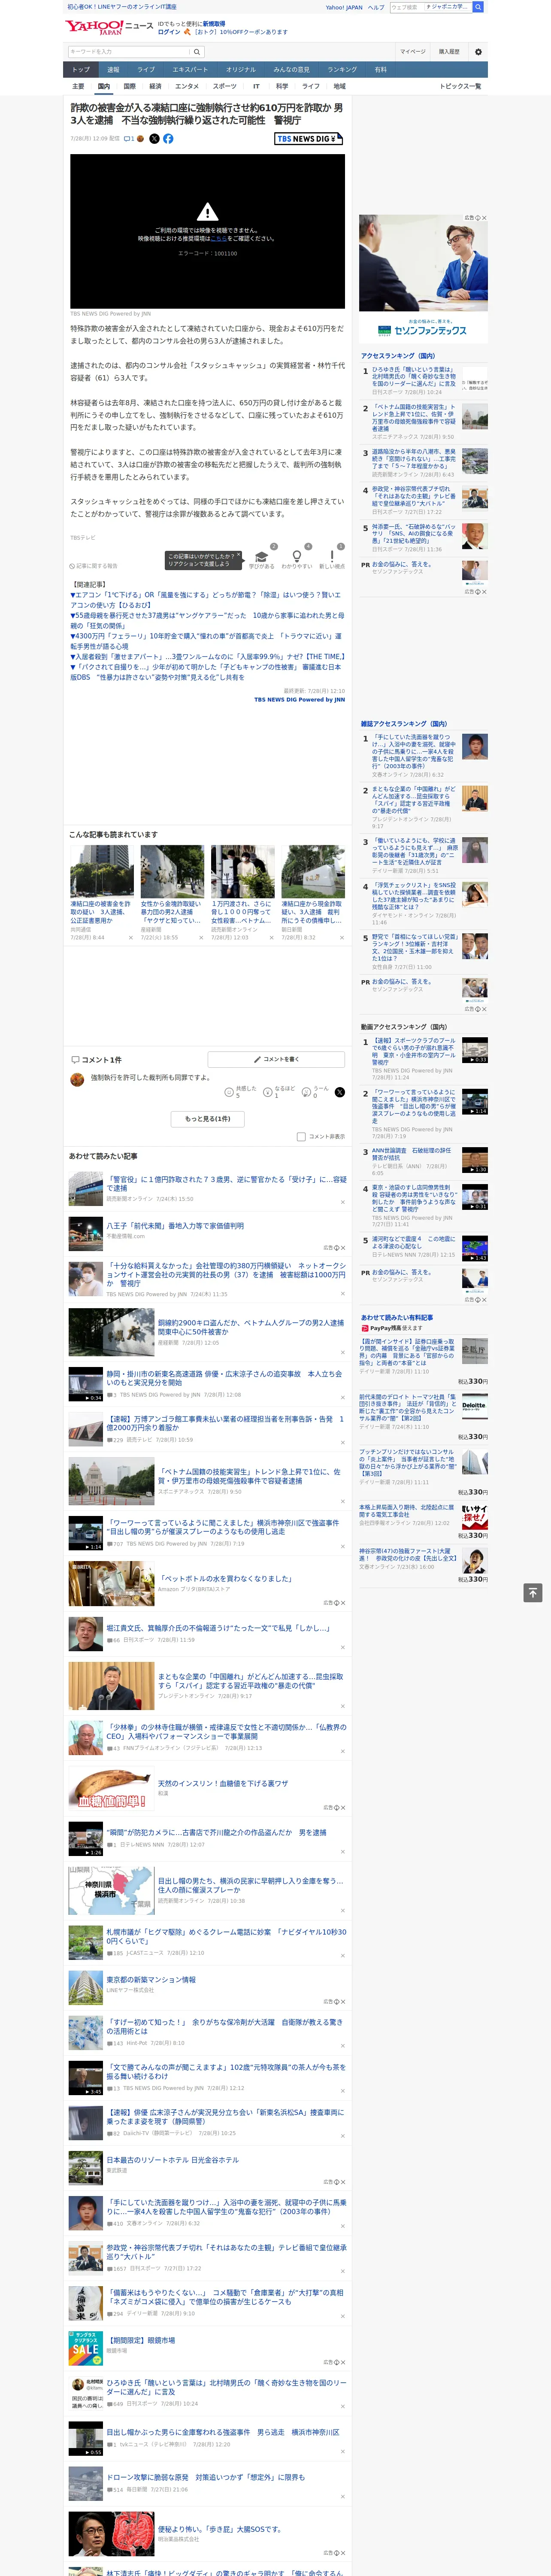Open the トップ tab
This screenshot has width=551, height=2576.
[x=81, y=70]
